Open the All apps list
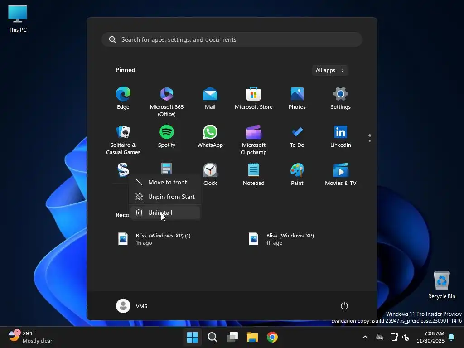This screenshot has width=464, height=348. (330, 70)
